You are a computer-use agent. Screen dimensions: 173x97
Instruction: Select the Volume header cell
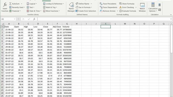tap(67, 27)
